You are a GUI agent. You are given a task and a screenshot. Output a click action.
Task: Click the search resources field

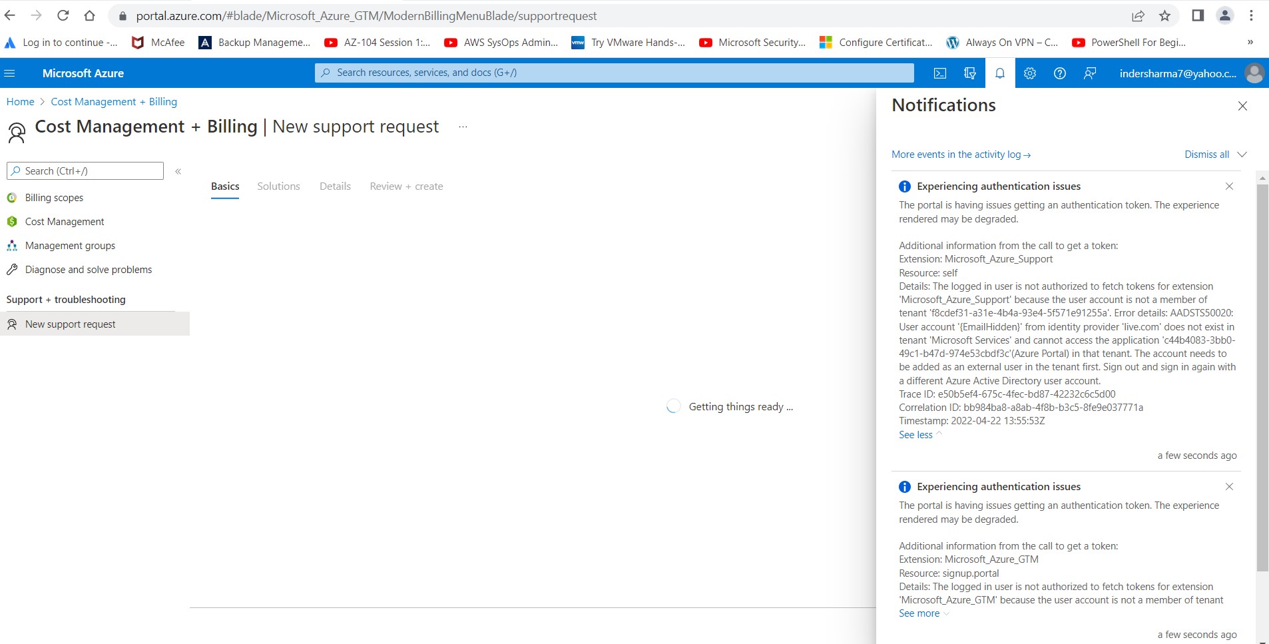[x=613, y=73]
